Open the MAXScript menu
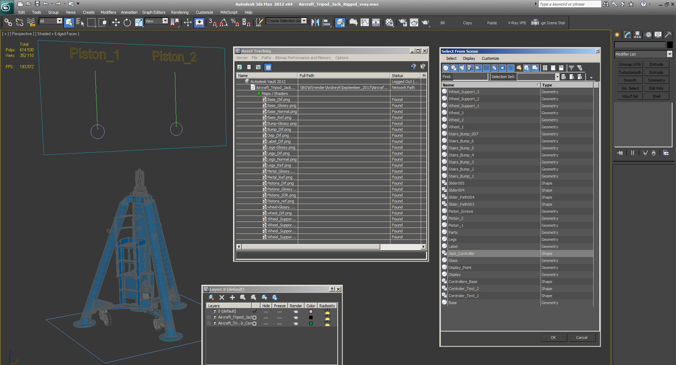 [x=229, y=12]
